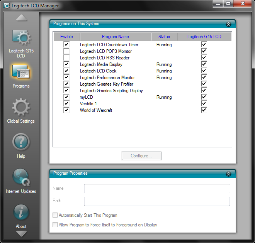Toggle G15 LCD checkbox for Performance Monitor
The image size is (255, 243).
[x=204, y=78]
